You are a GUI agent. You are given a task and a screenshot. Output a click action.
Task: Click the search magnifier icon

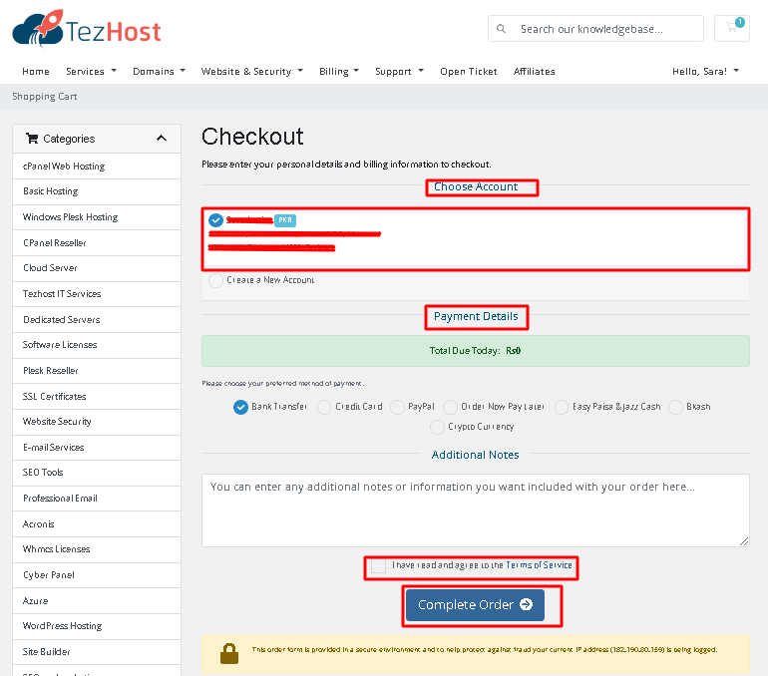tap(501, 29)
